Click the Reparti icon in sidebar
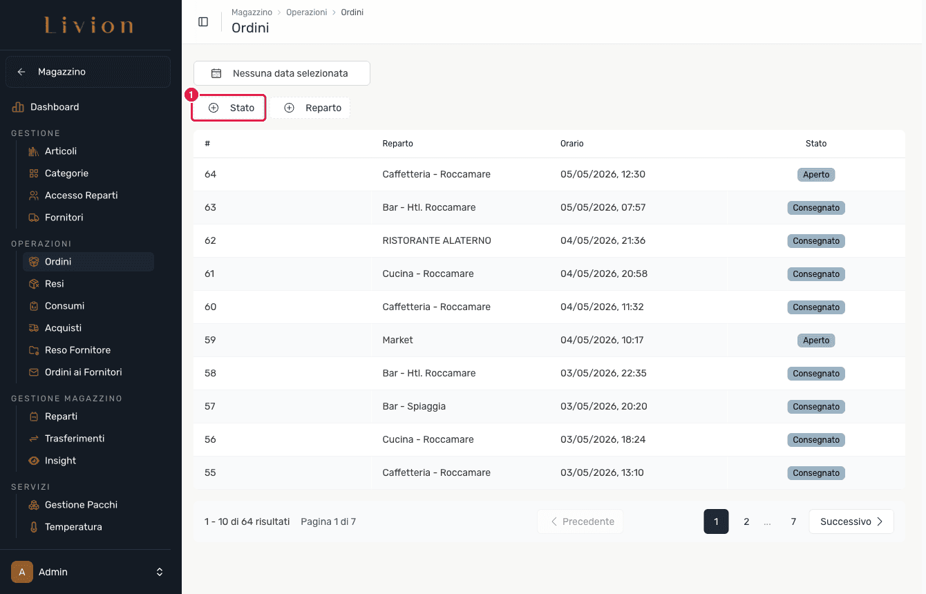Viewport: 926px width, 594px height. coord(33,416)
